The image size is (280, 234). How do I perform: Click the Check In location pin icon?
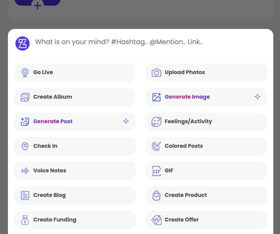pyautogui.click(x=25, y=146)
